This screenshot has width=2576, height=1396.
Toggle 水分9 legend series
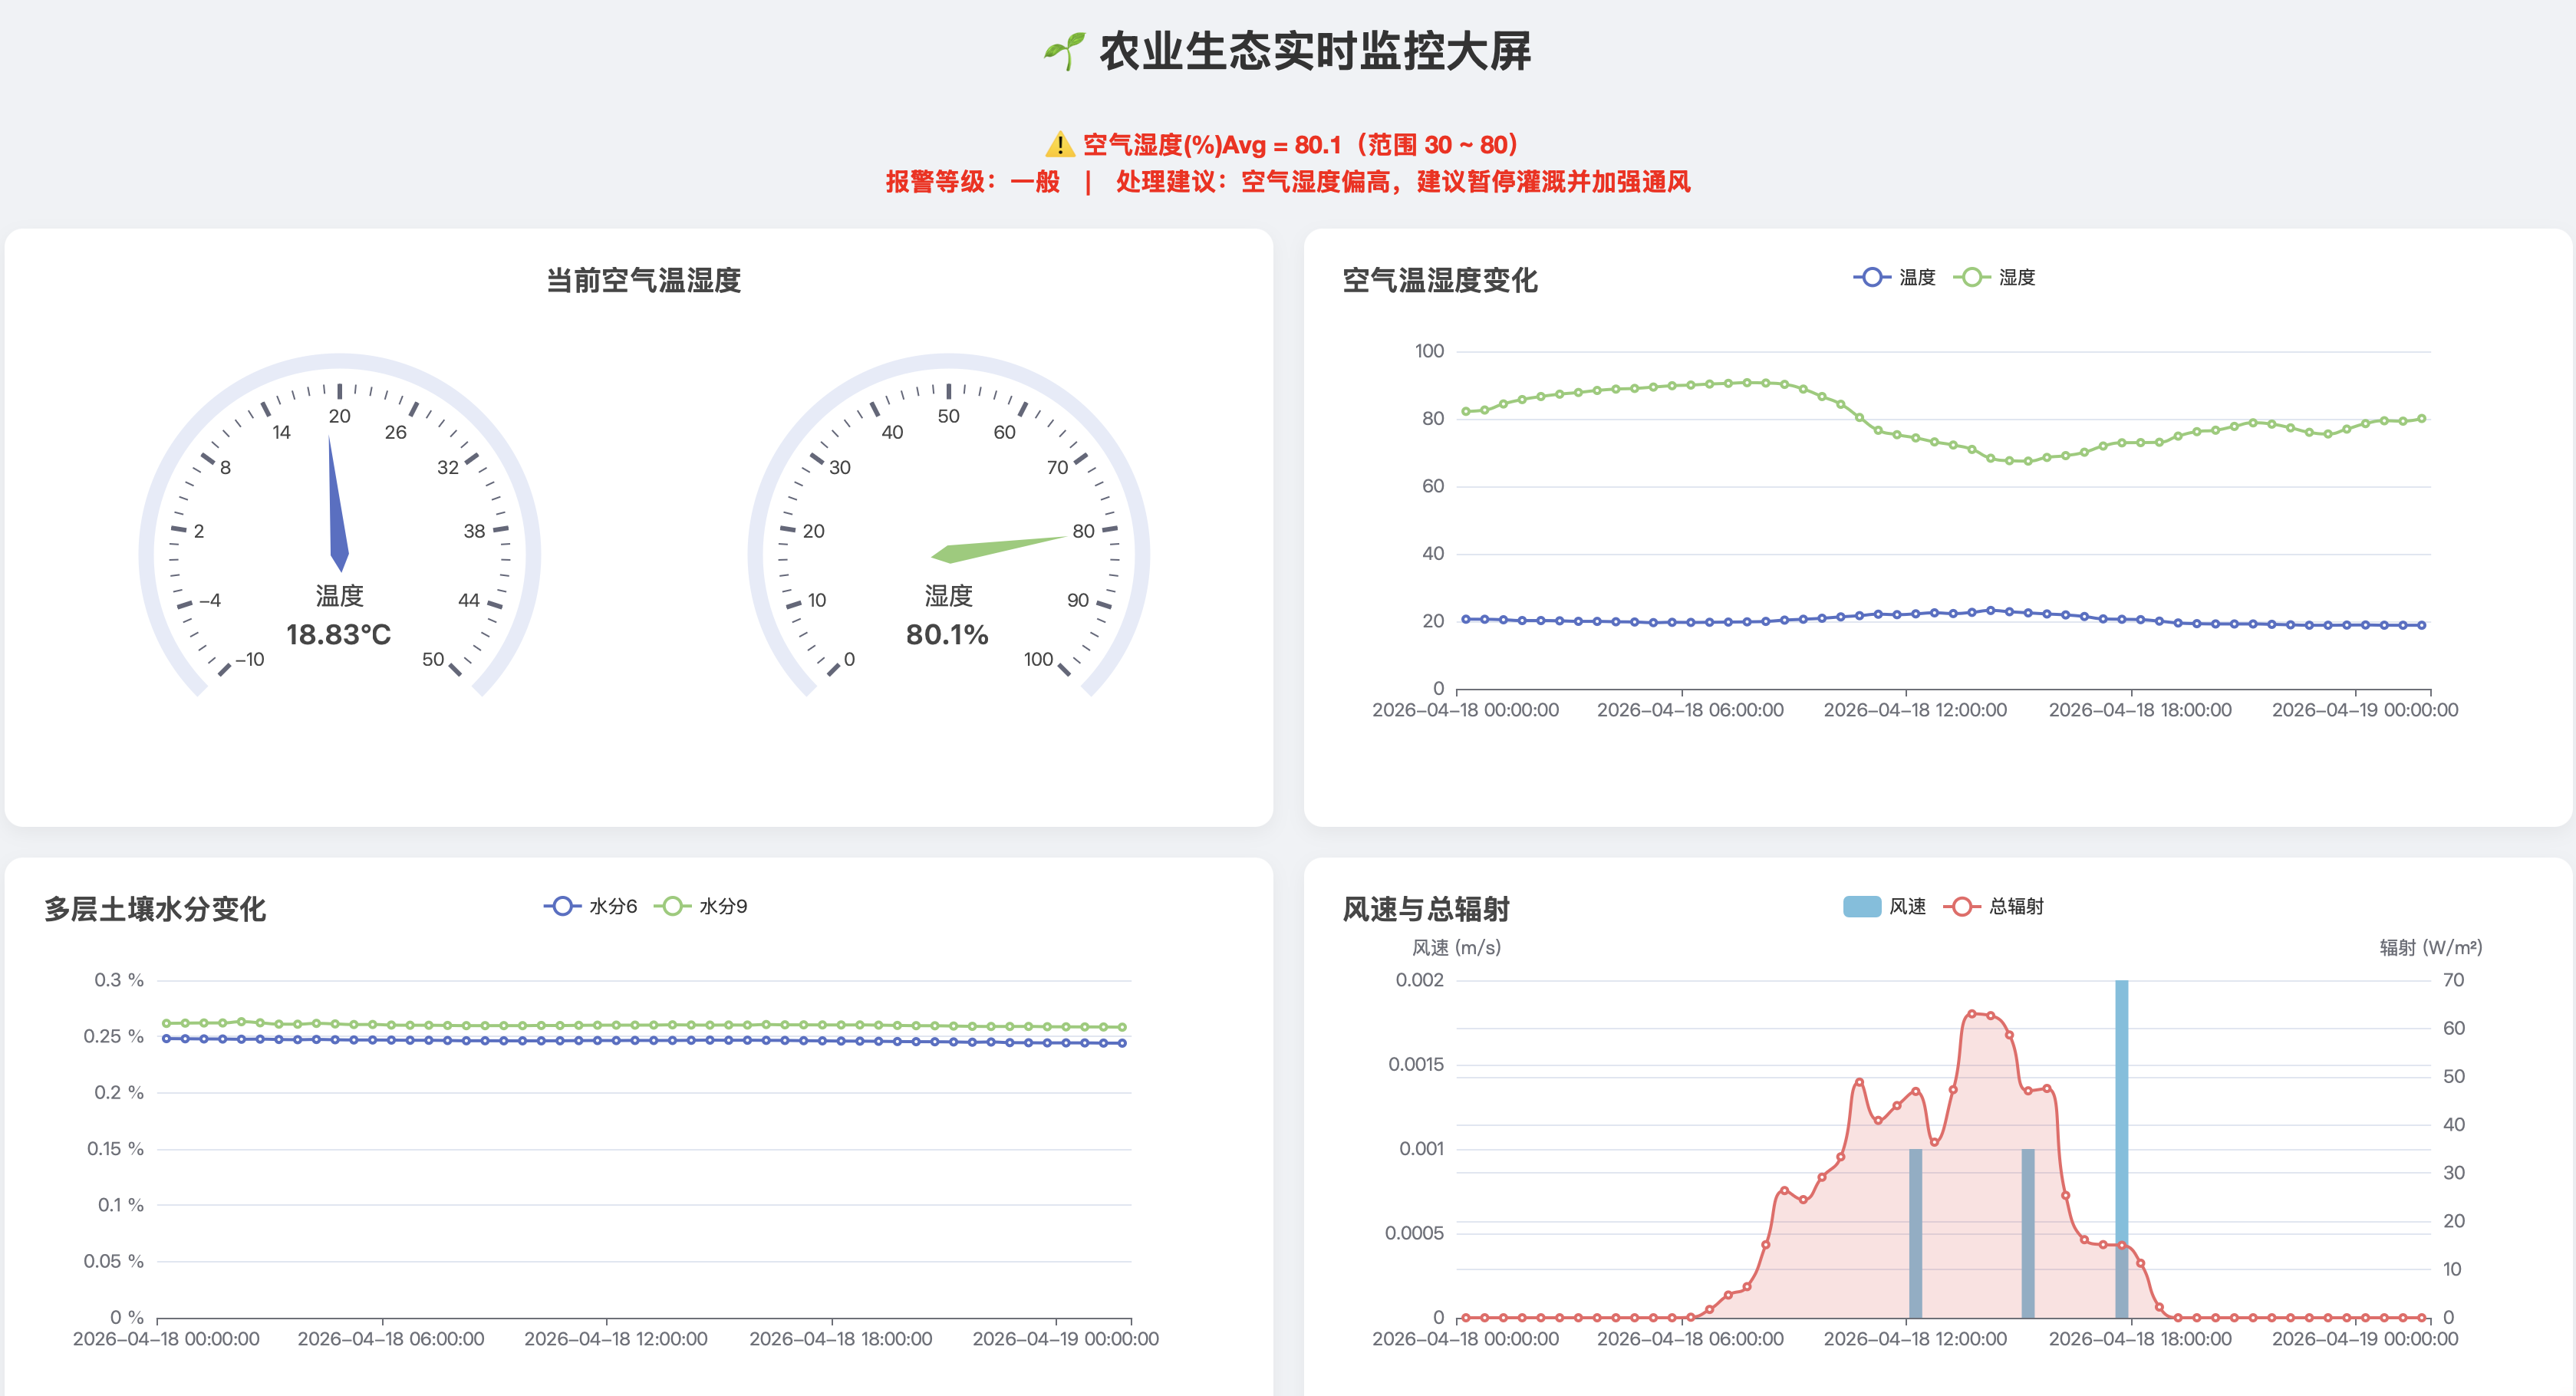[x=700, y=906]
